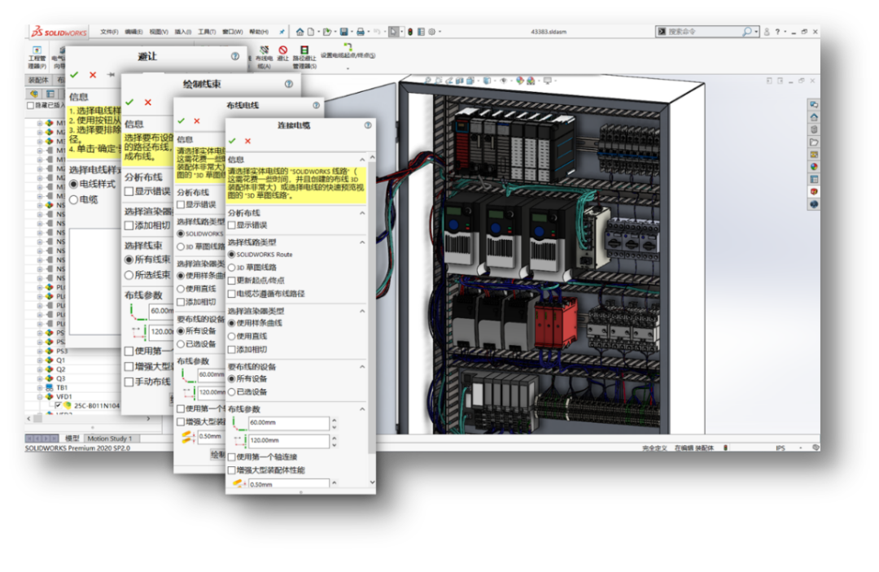Check 更新起点/终点 option
The height and width of the screenshot is (572, 879).
[x=231, y=281]
